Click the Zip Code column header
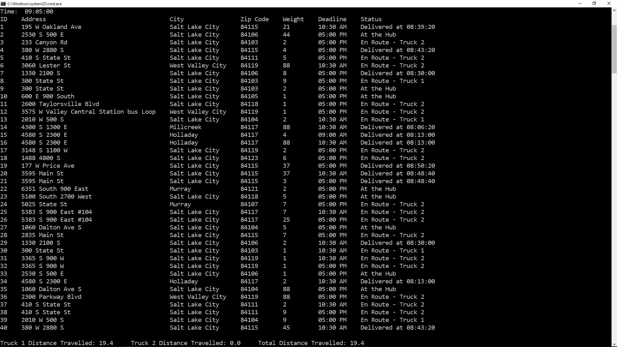 point(254,19)
